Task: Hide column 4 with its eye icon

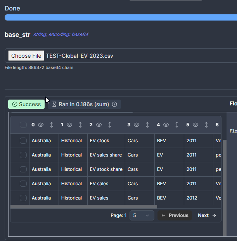Action: (x=166, y=125)
